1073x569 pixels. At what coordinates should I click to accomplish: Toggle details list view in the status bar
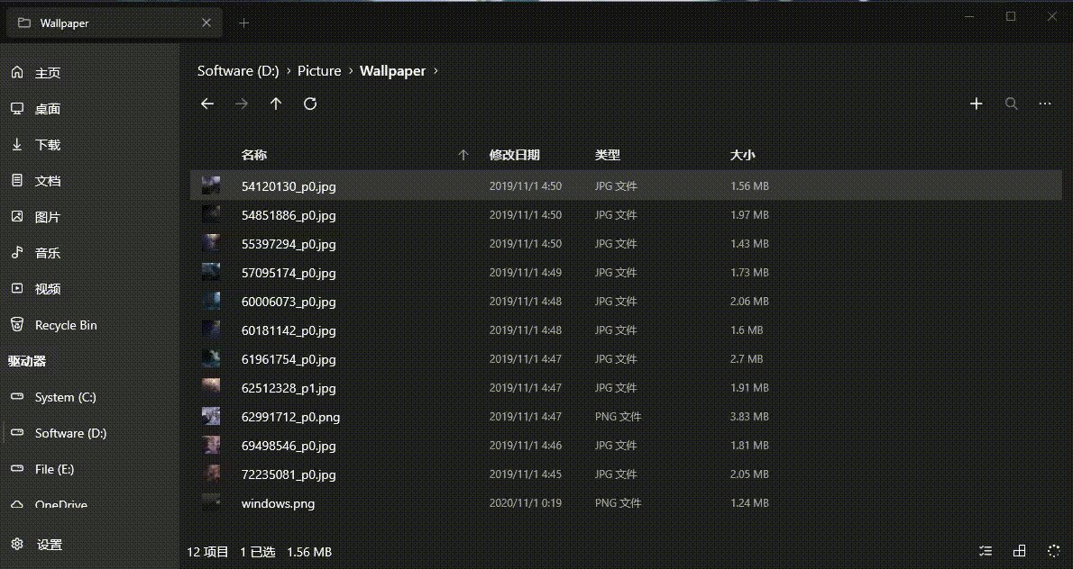[985, 550]
